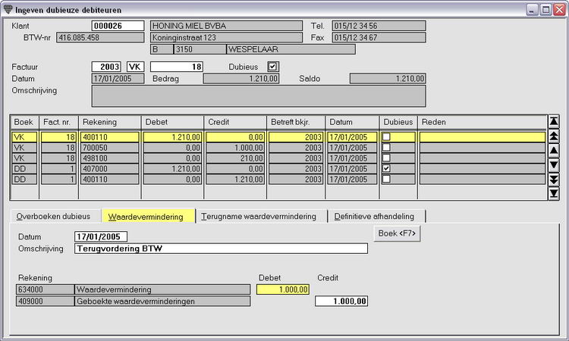
Task: Click the Rekening column header in grid
Action: pyautogui.click(x=110, y=122)
